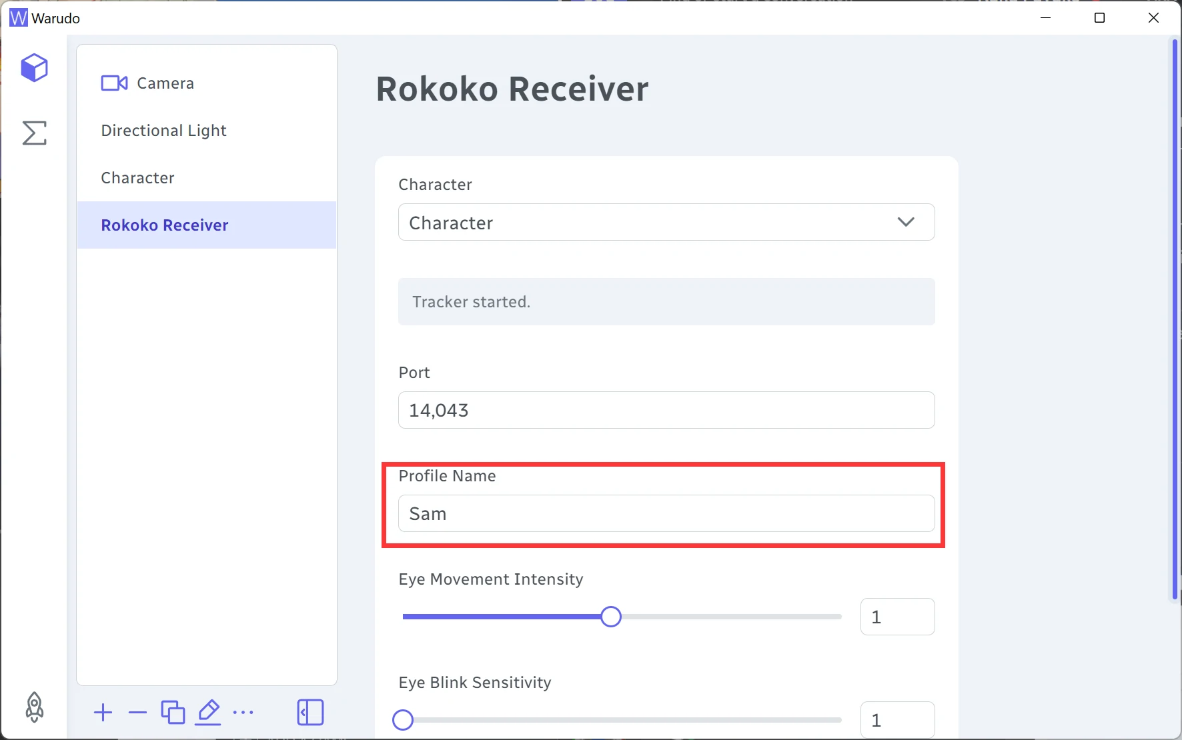The height and width of the screenshot is (740, 1182).
Task: Remove selected asset with minus icon
Action: pyautogui.click(x=137, y=713)
